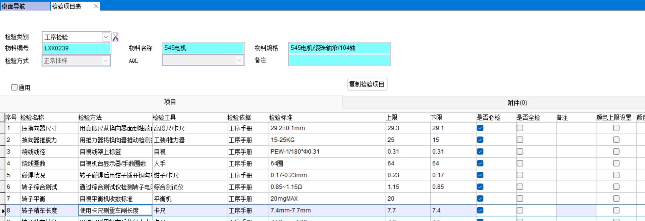Click the 物料编号 field LXX0239
Viewport: 645px width, 221px height.
click(x=76, y=48)
